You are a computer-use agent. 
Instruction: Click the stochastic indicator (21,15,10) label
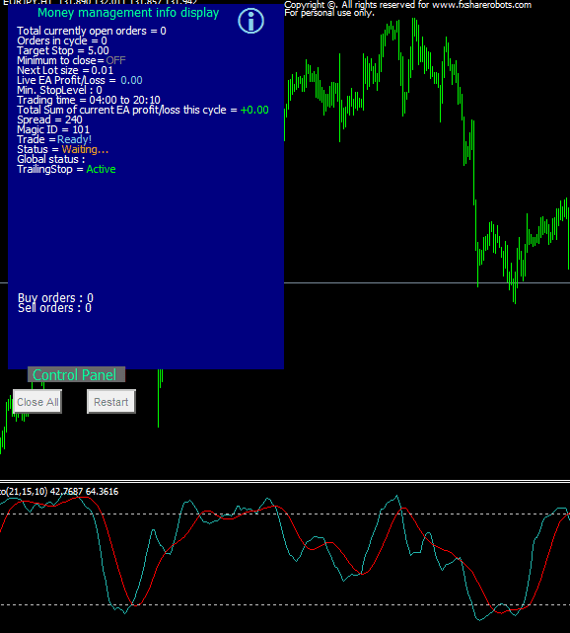(59, 492)
